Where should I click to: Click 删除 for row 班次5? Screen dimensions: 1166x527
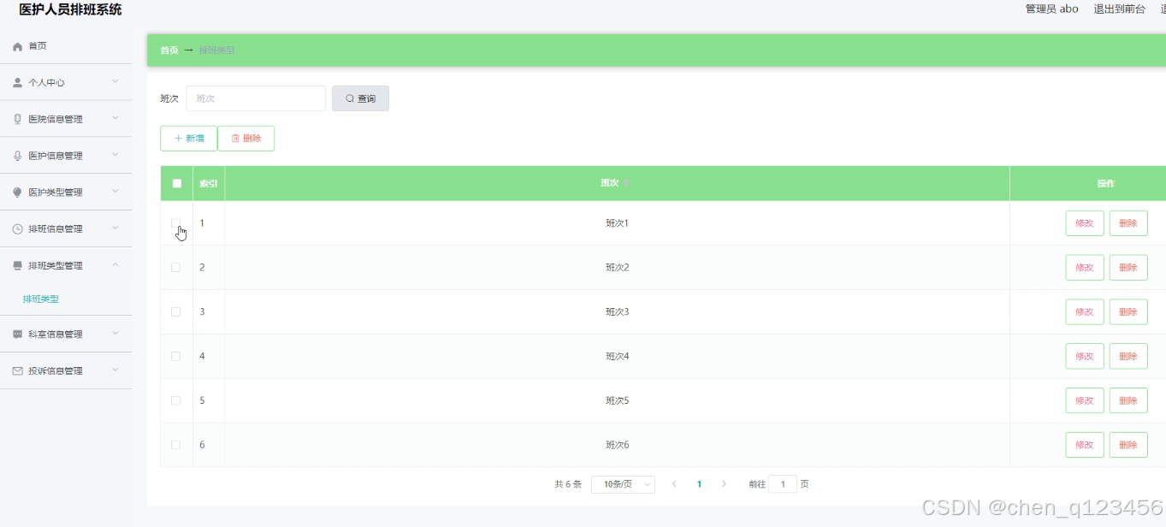pos(1128,400)
